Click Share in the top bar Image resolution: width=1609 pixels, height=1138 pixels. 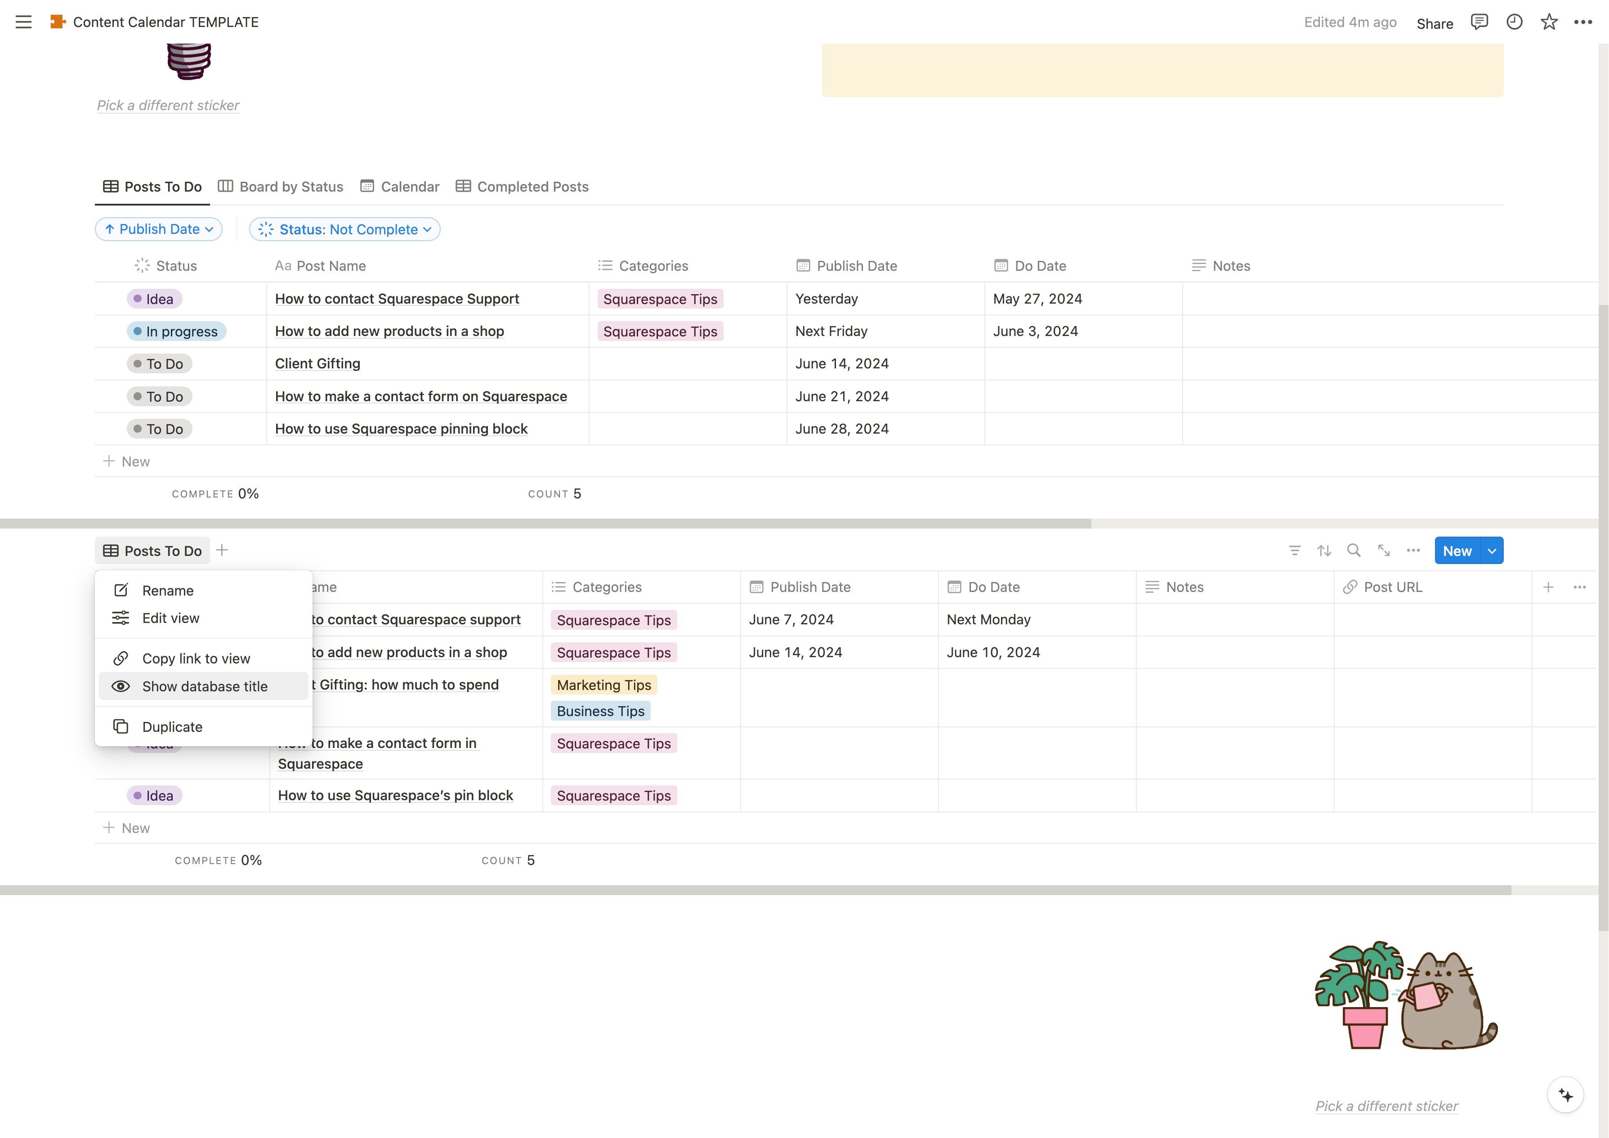pyautogui.click(x=1435, y=23)
